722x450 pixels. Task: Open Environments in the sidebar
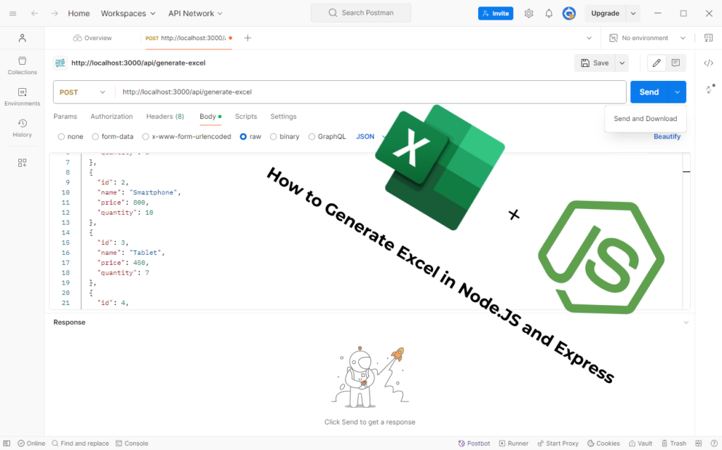point(22,97)
